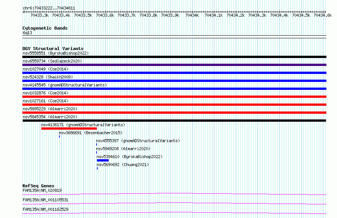This screenshot has height=218, width=337.
Task: Click the 70434.3k ruler tick label
Action: pos(257,15)
